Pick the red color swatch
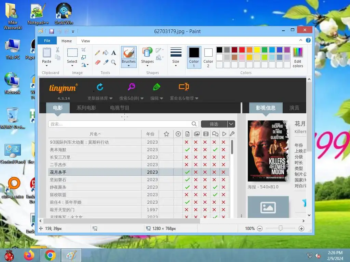 242,50
